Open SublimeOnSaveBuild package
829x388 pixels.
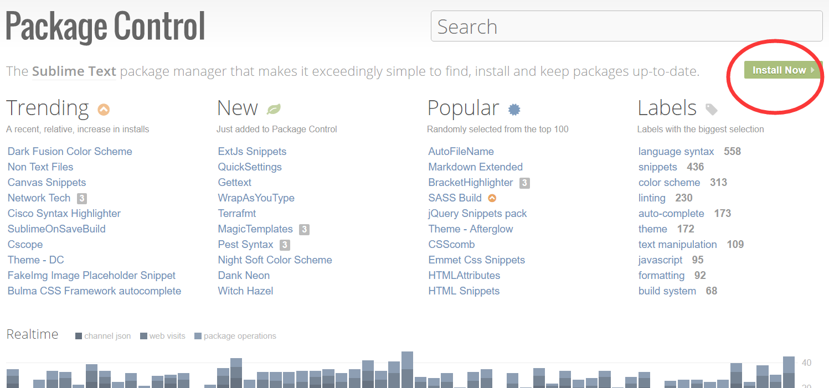pyautogui.click(x=56, y=229)
